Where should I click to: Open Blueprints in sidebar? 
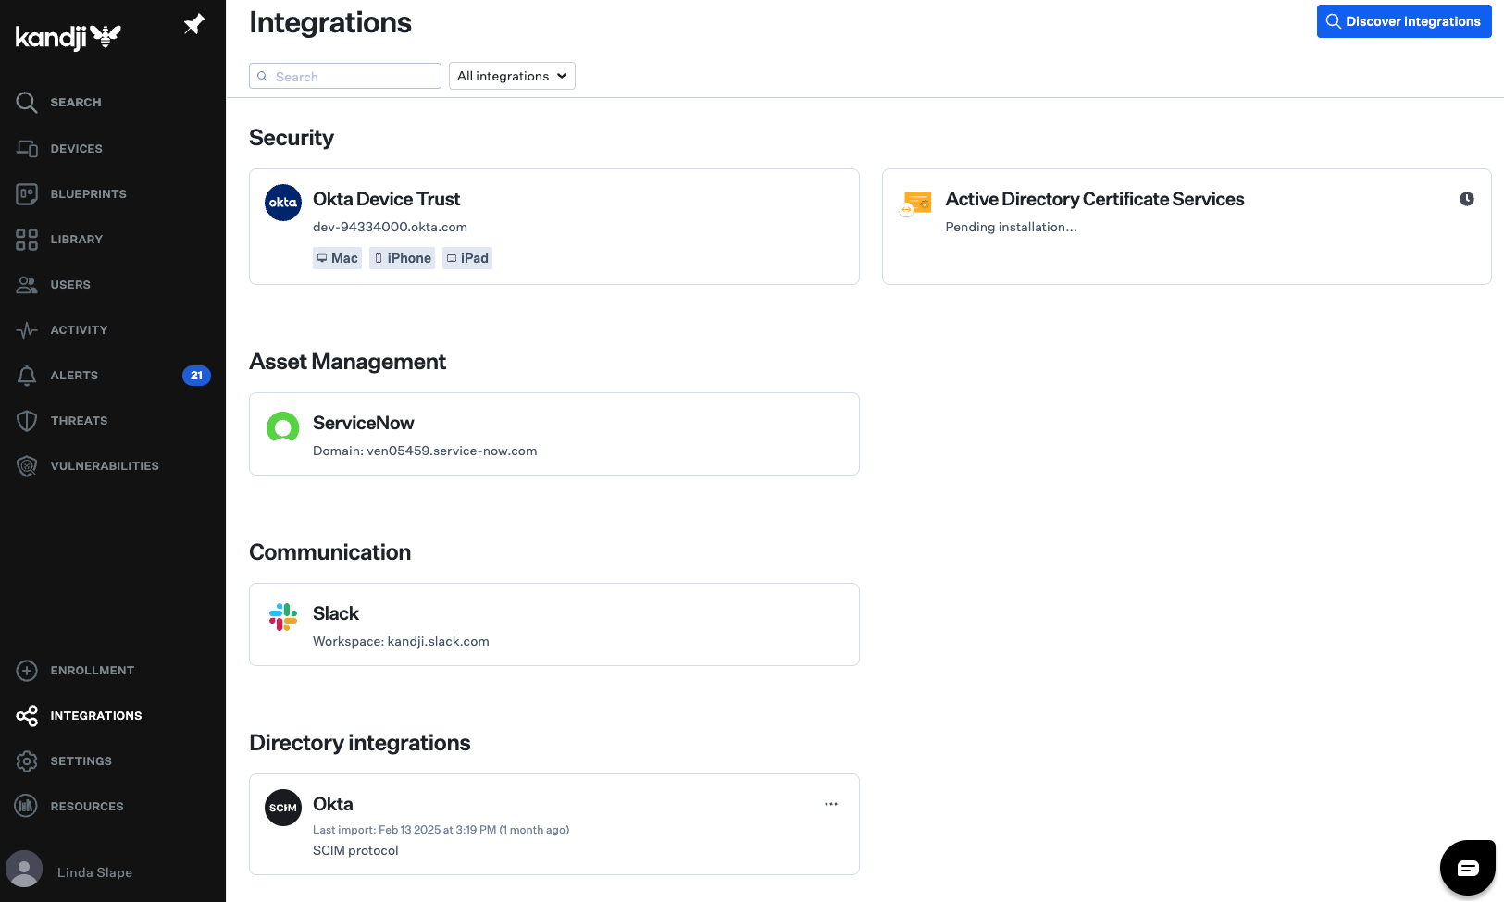click(88, 194)
